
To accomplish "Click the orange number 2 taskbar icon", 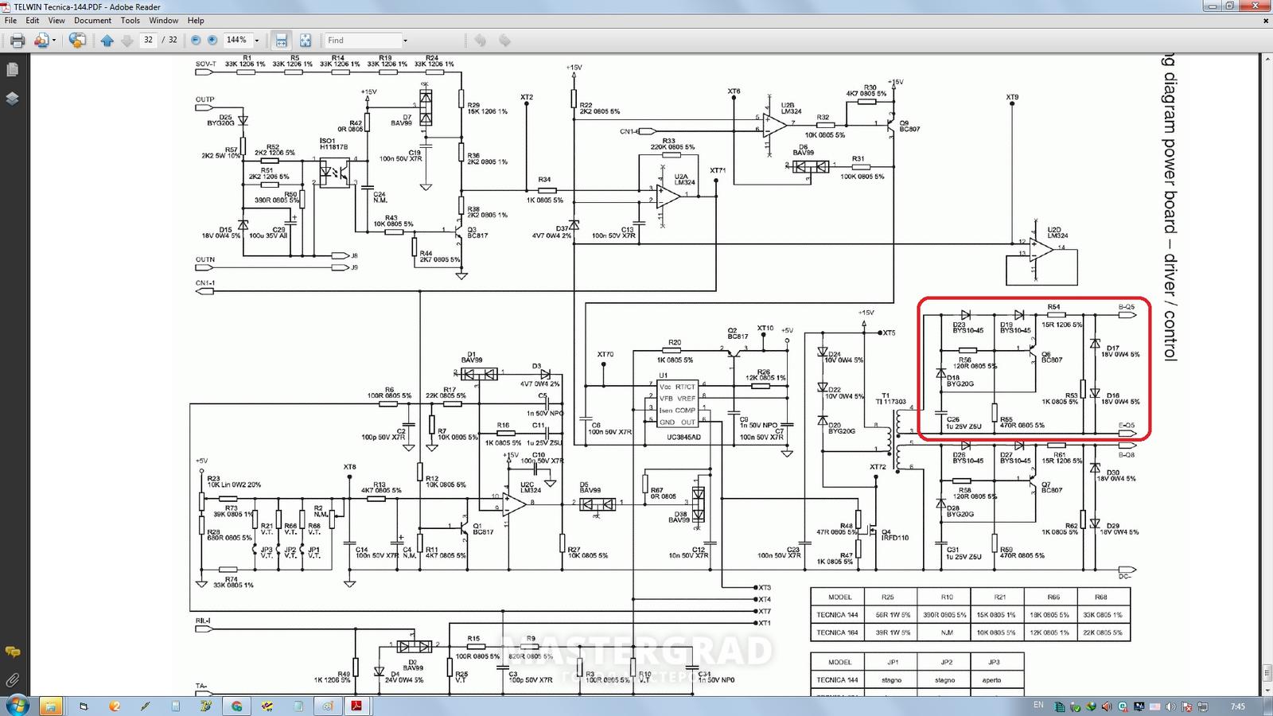I will point(115,706).
